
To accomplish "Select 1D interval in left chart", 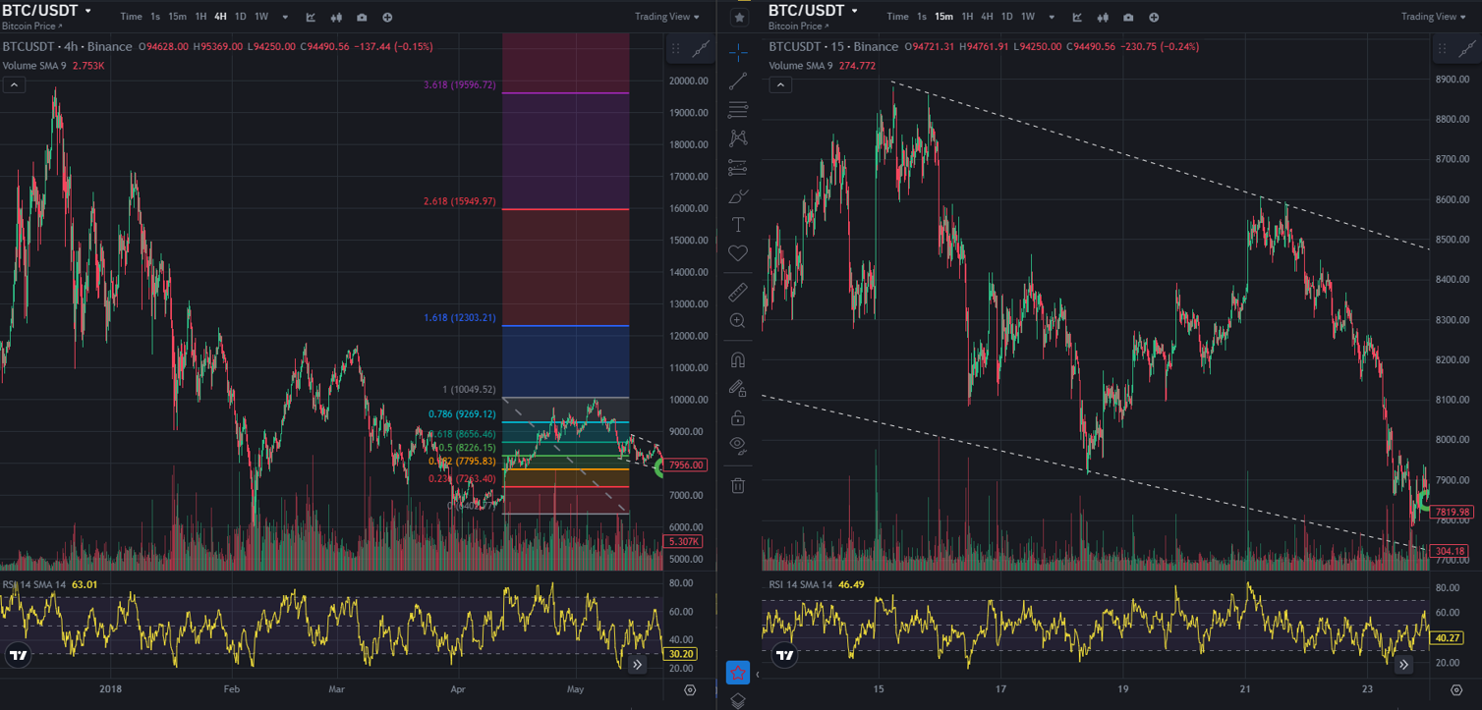I will [240, 17].
